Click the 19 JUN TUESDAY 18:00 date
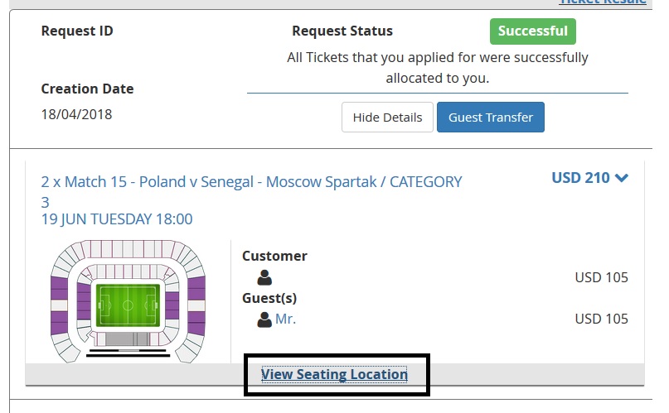Viewport: 669px width, 413px height. coord(117,219)
